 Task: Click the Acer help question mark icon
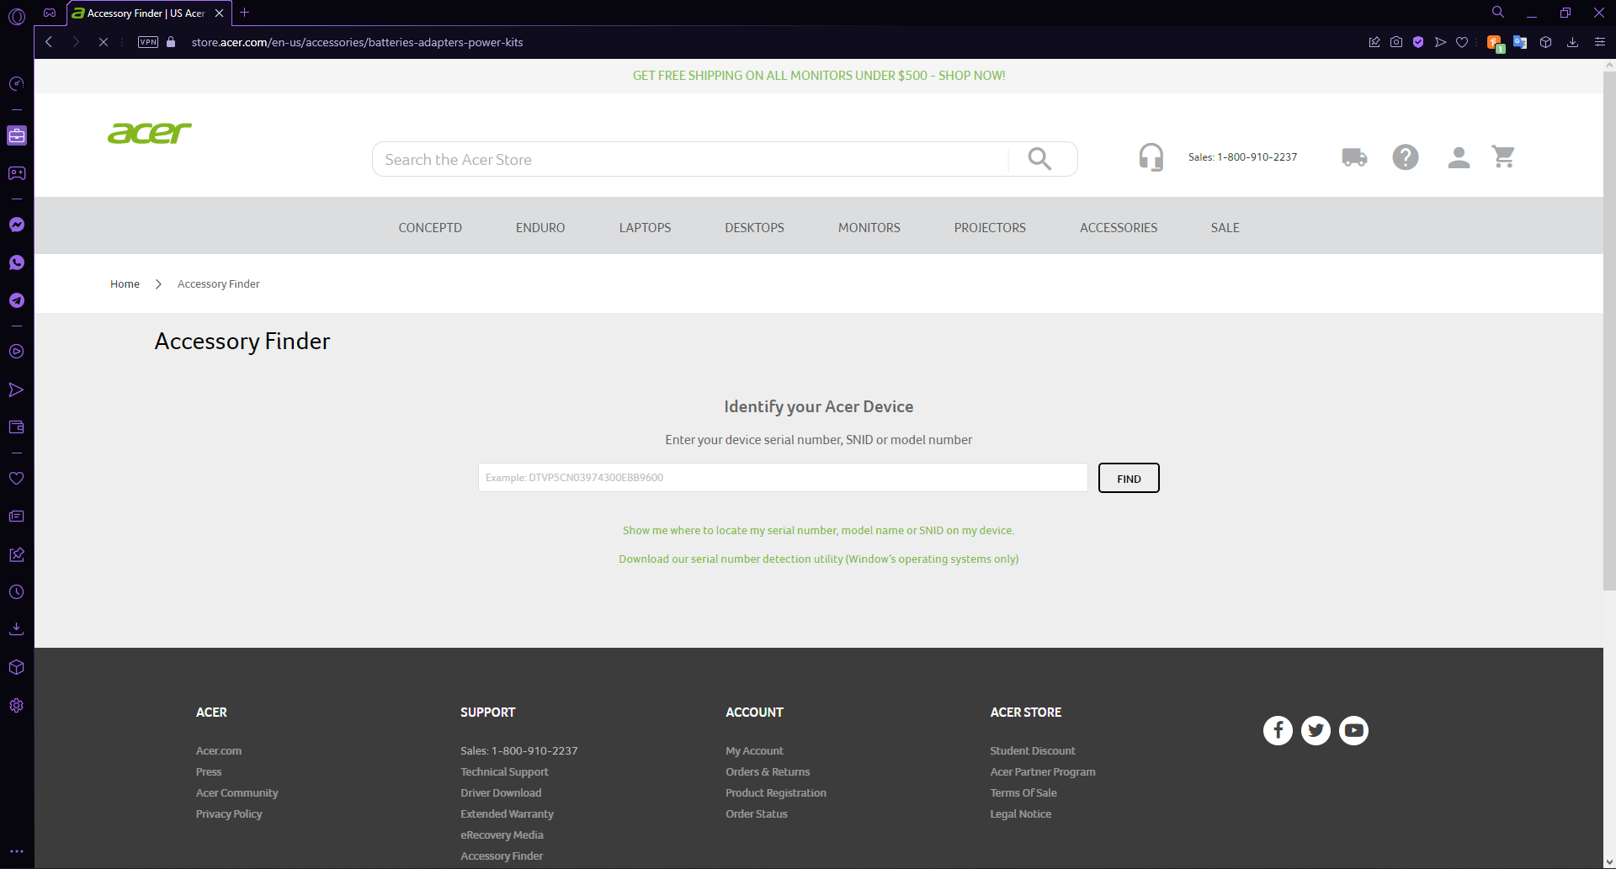point(1406,157)
